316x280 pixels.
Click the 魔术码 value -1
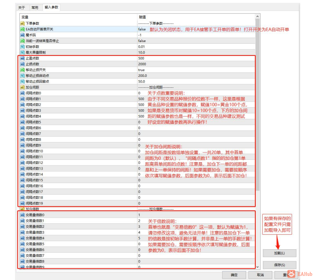pyautogui.click(x=140, y=35)
